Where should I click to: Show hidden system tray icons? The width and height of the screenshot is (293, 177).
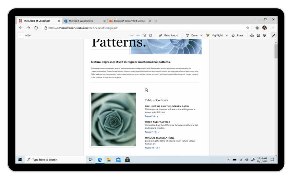point(228,160)
